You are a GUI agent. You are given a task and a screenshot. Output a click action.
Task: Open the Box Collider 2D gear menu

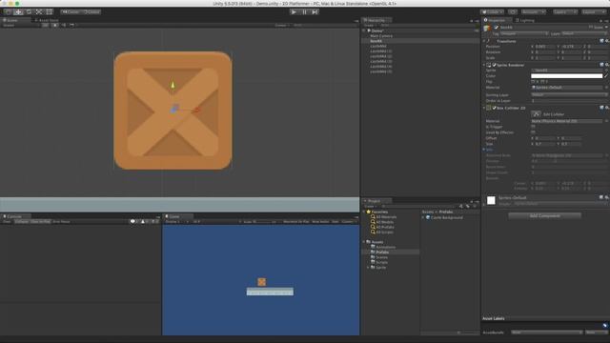pos(607,108)
